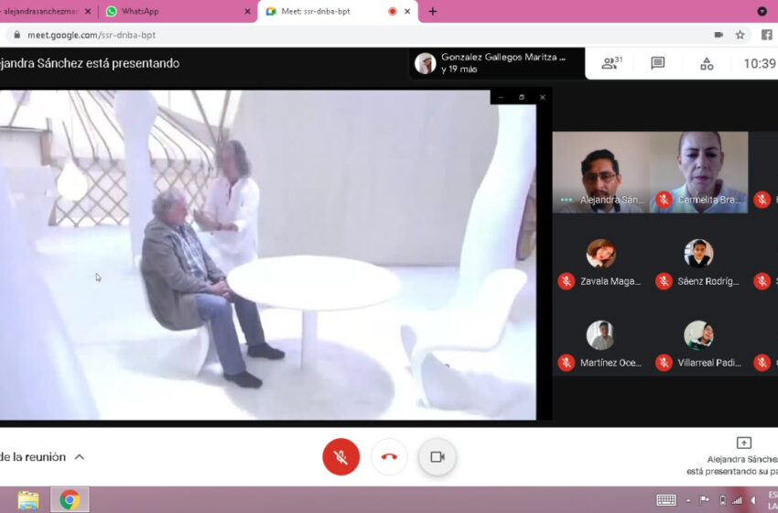Hang up with the leave call button

click(389, 456)
